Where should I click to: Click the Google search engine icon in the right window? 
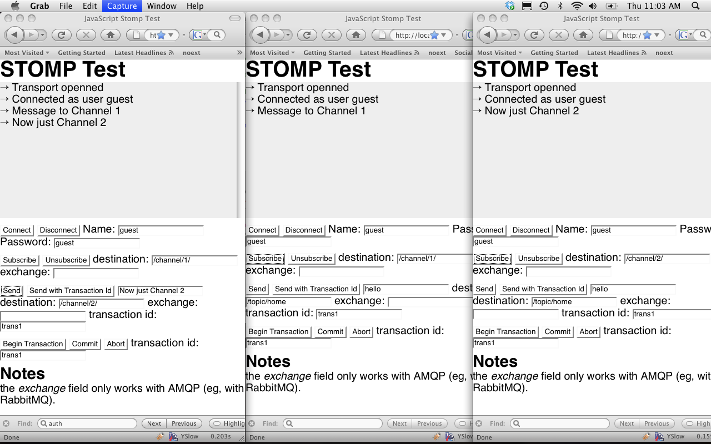click(x=683, y=35)
